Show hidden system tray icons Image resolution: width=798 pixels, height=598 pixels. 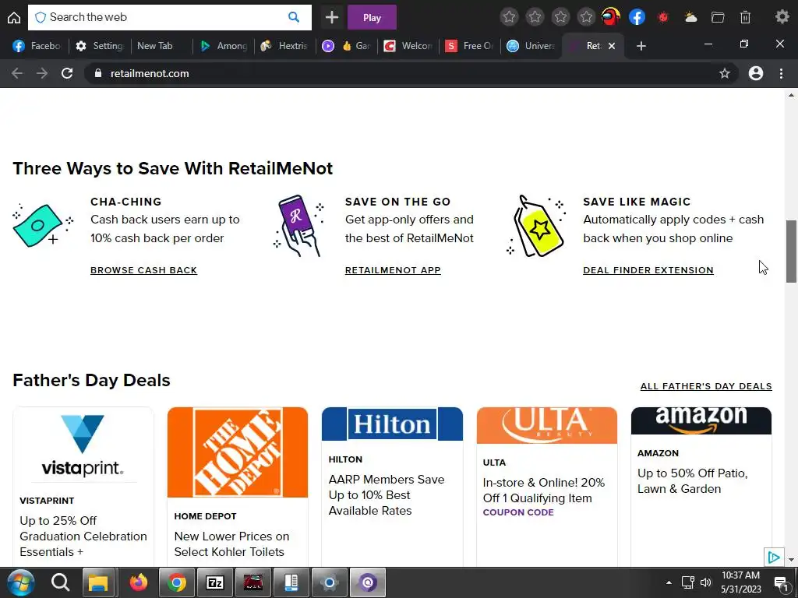669,582
